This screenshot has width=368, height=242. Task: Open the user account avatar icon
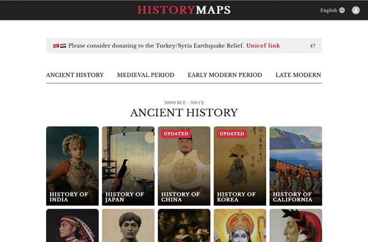(355, 10)
